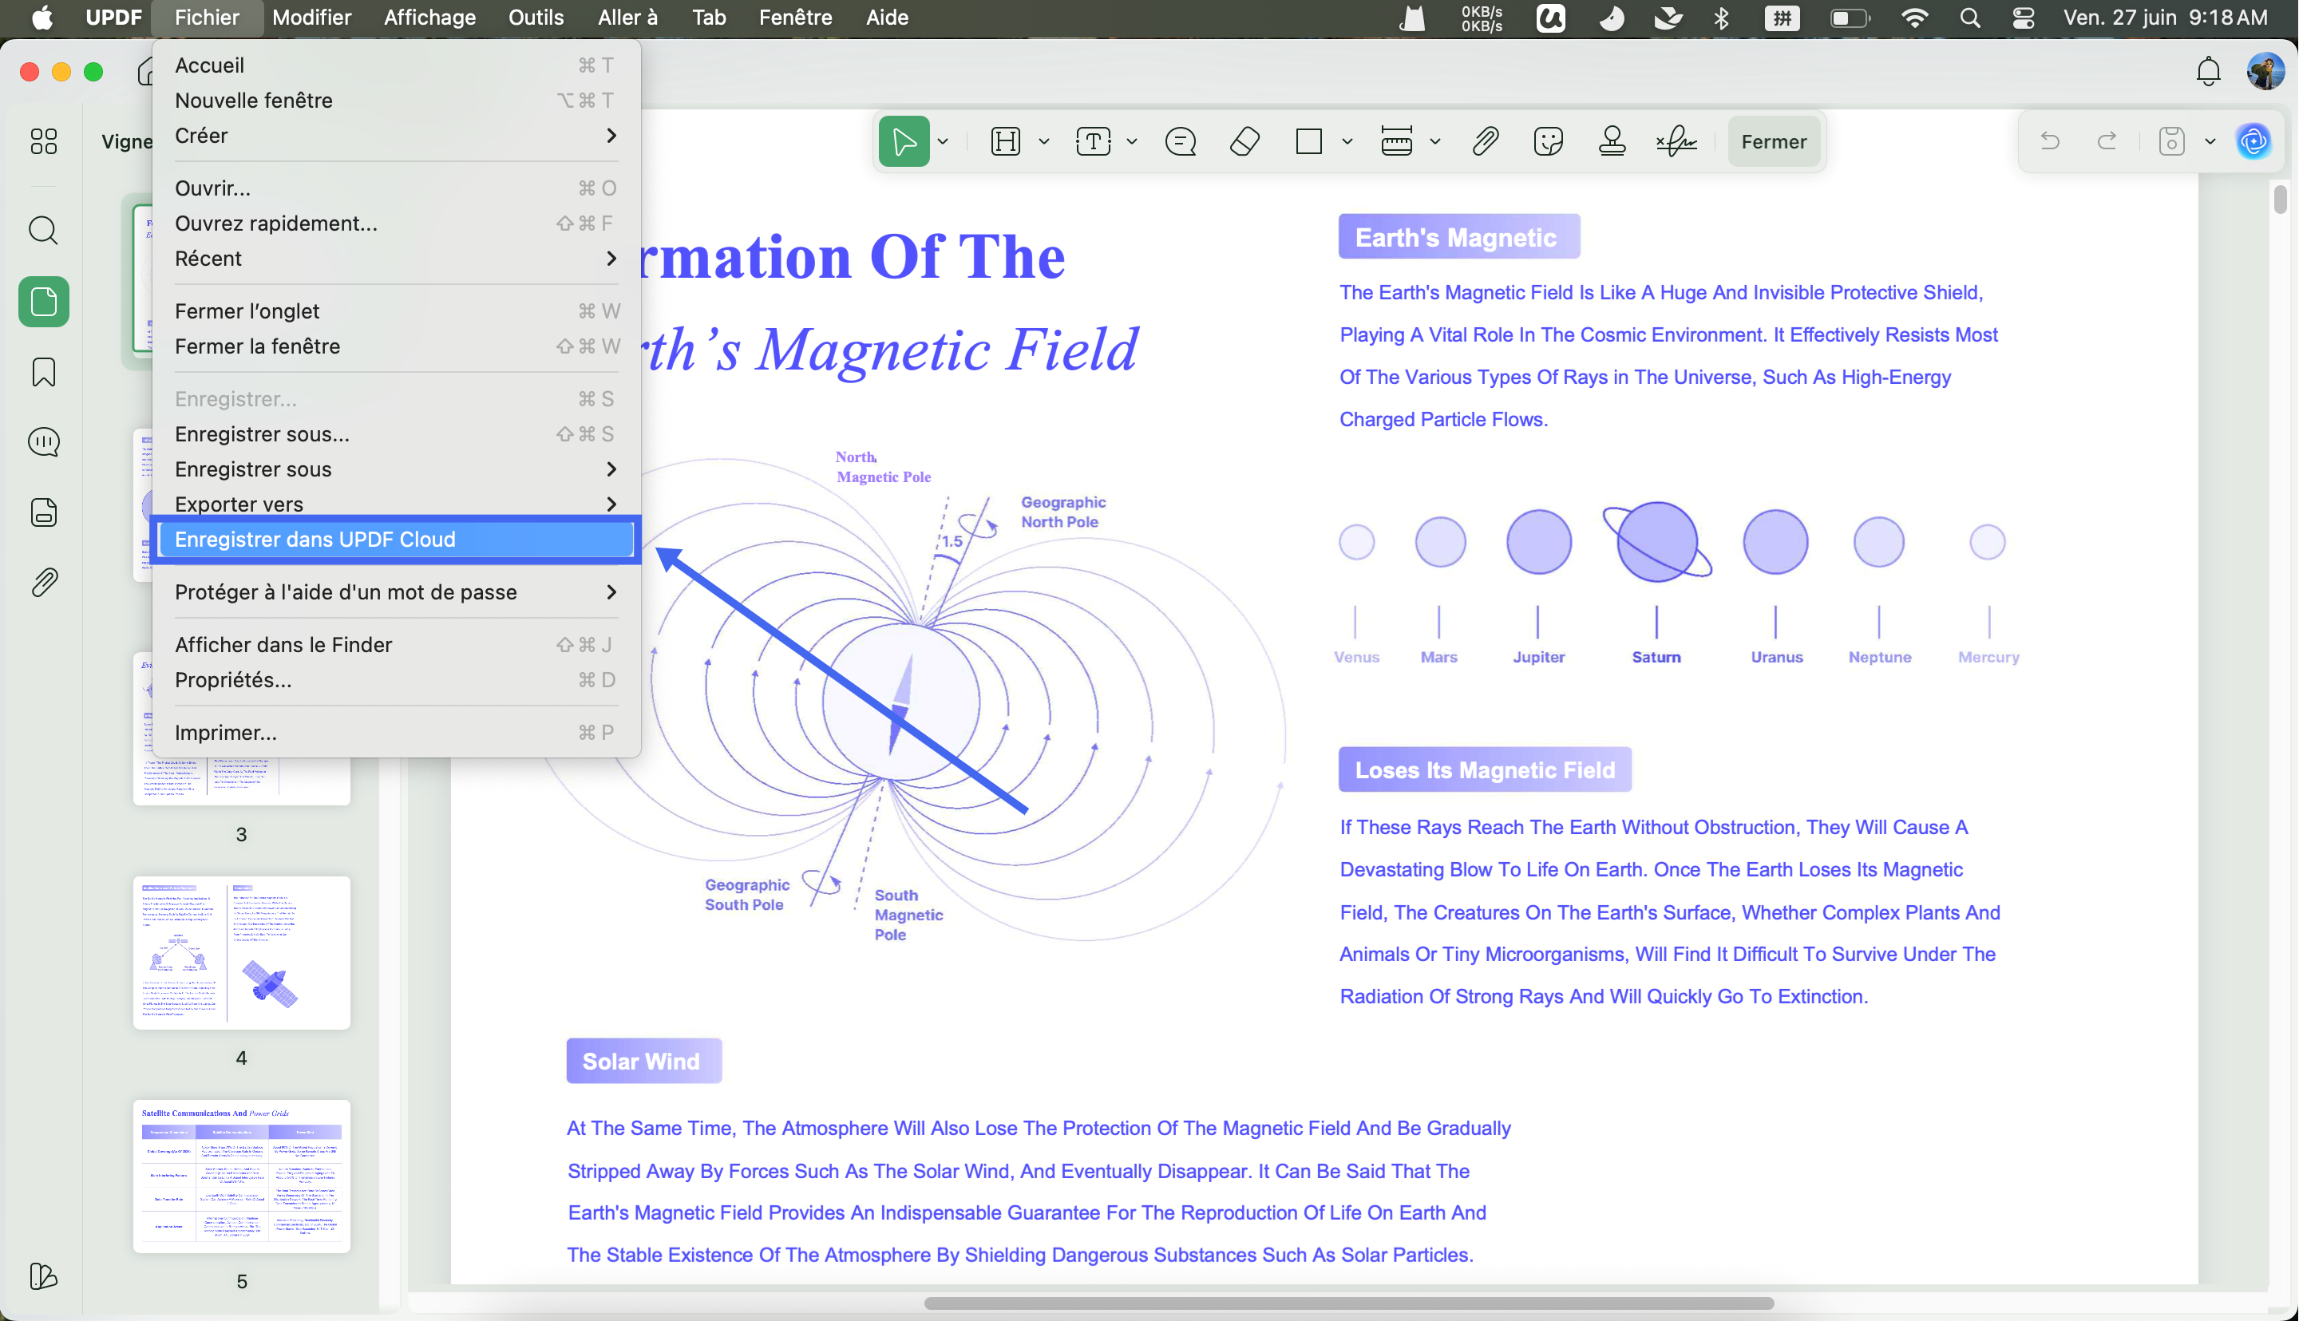Open the Outils menu in the menu bar
Image resolution: width=2299 pixels, height=1321 pixels.
coord(536,18)
